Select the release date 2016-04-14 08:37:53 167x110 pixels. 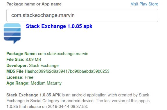[67, 107]
